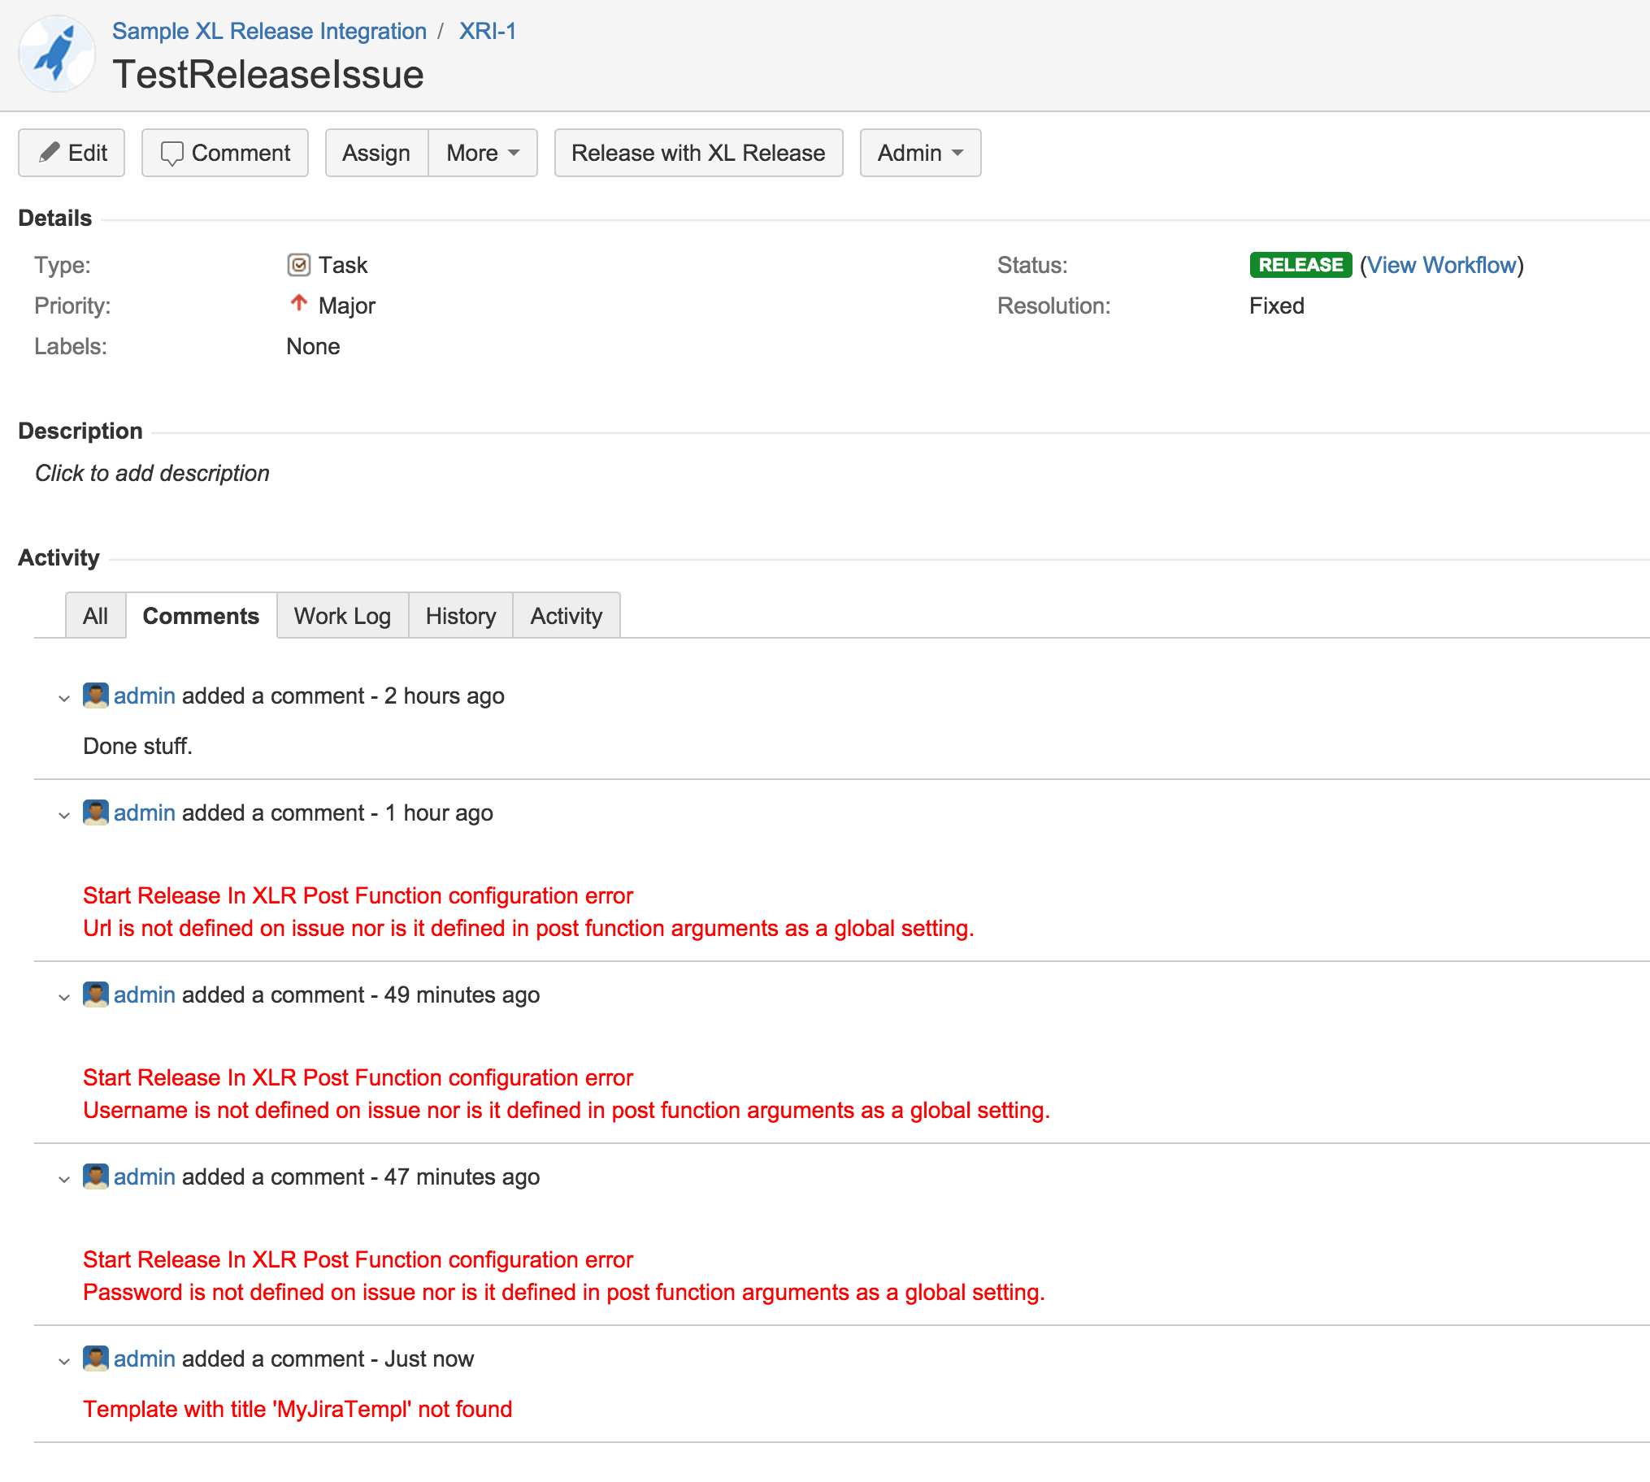Collapse the '2 hours ago' comment
The height and width of the screenshot is (1482, 1650).
63,698
